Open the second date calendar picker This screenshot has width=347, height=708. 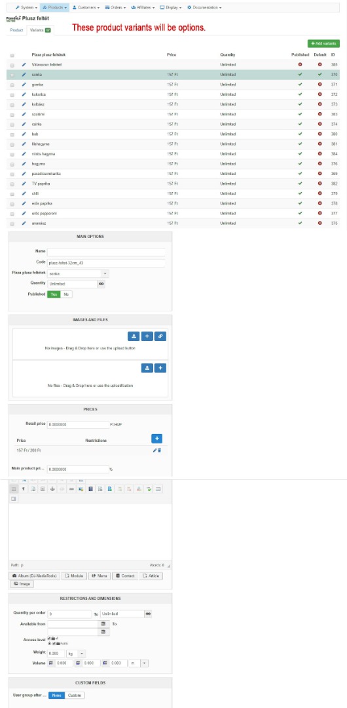pos(103,632)
